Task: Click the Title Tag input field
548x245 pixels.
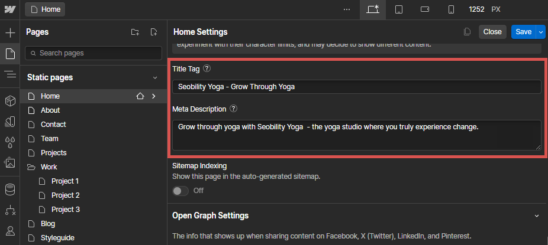Action: tap(356, 87)
